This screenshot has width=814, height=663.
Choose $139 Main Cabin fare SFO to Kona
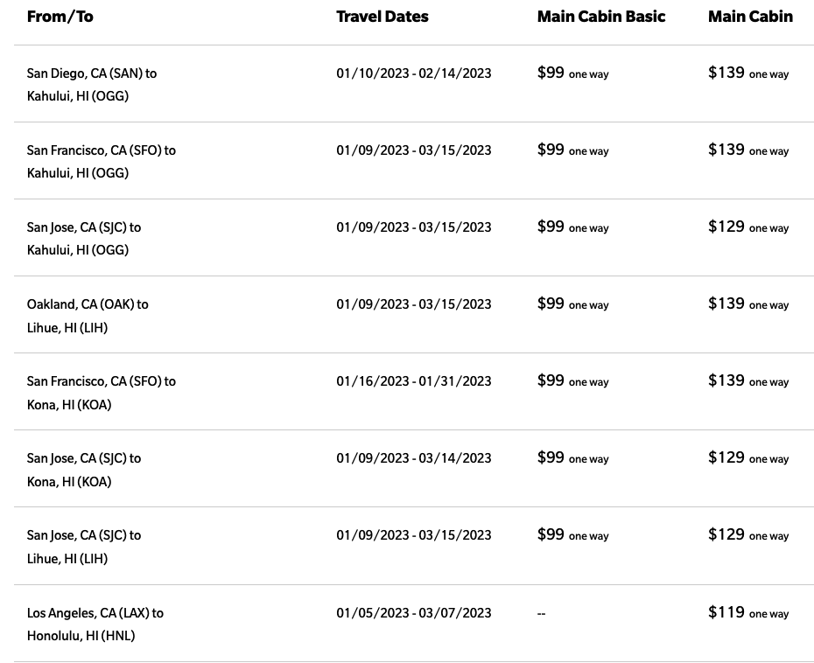[748, 380]
